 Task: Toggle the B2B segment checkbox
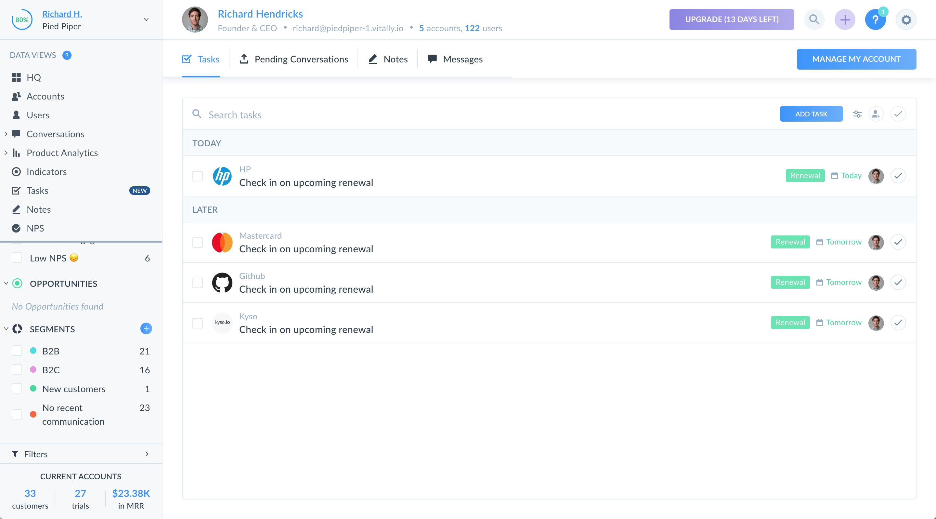pos(17,351)
